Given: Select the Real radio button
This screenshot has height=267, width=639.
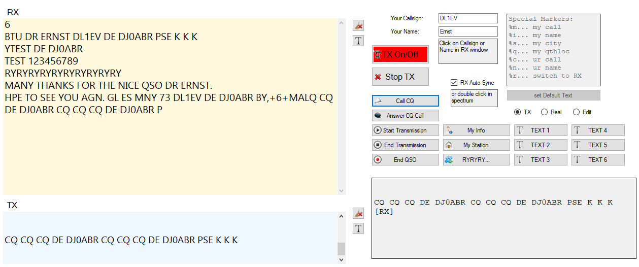Looking at the screenshot, I should pyautogui.click(x=544, y=112).
